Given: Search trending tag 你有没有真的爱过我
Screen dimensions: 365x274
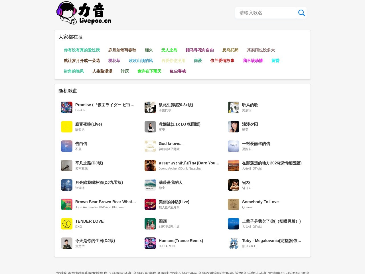Looking at the screenshot, I should click(x=82, y=50).
